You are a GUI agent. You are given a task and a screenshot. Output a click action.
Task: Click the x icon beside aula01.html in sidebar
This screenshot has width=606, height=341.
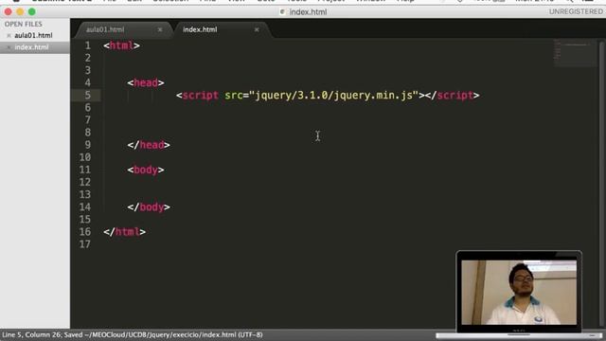9,36
